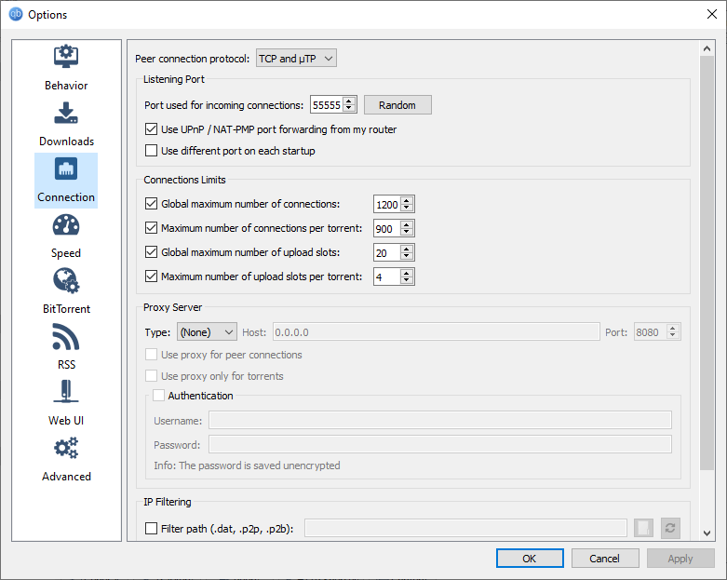Image resolution: width=727 pixels, height=580 pixels.
Task: Click the global connections field showing 1200
Action: 387,204
